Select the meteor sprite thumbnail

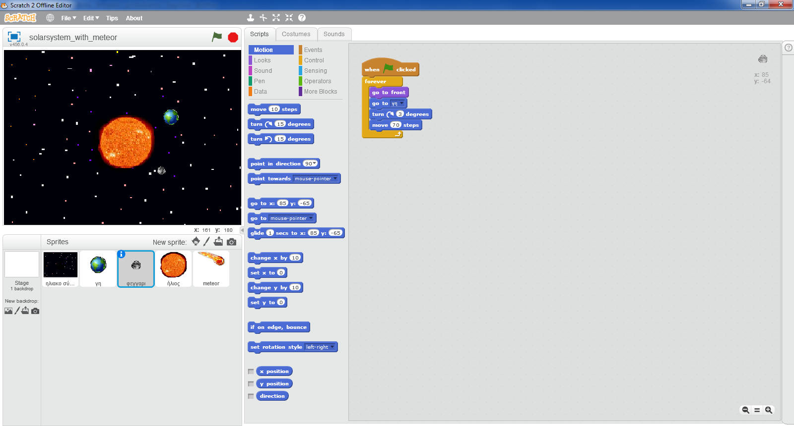pyautogui.click(x=211, y=268)
